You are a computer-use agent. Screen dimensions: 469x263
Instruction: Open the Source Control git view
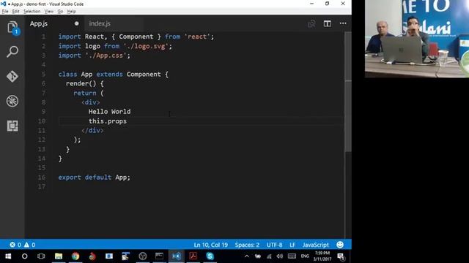12,76
